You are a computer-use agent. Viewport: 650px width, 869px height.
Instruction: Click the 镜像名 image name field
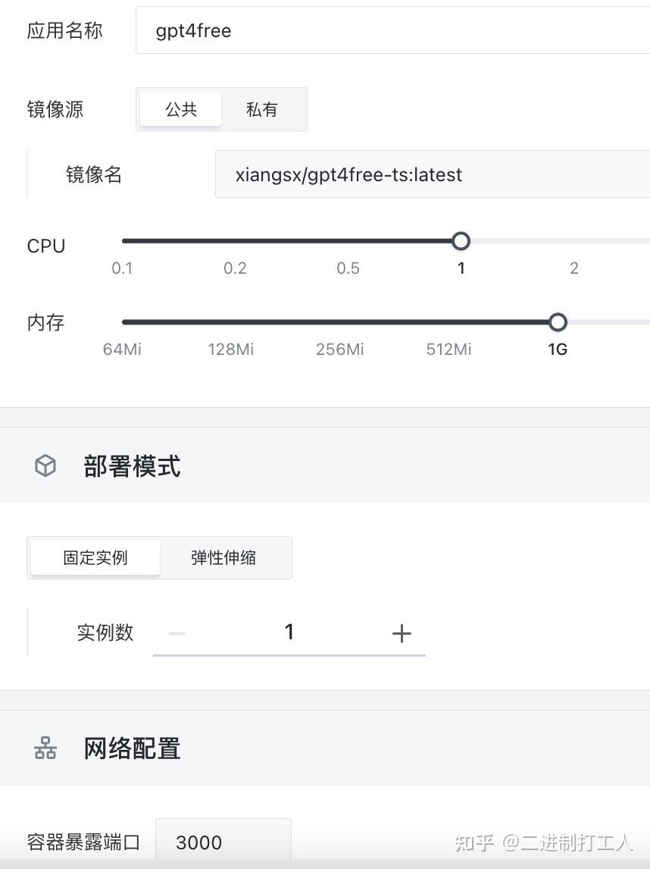click(433, 174)
